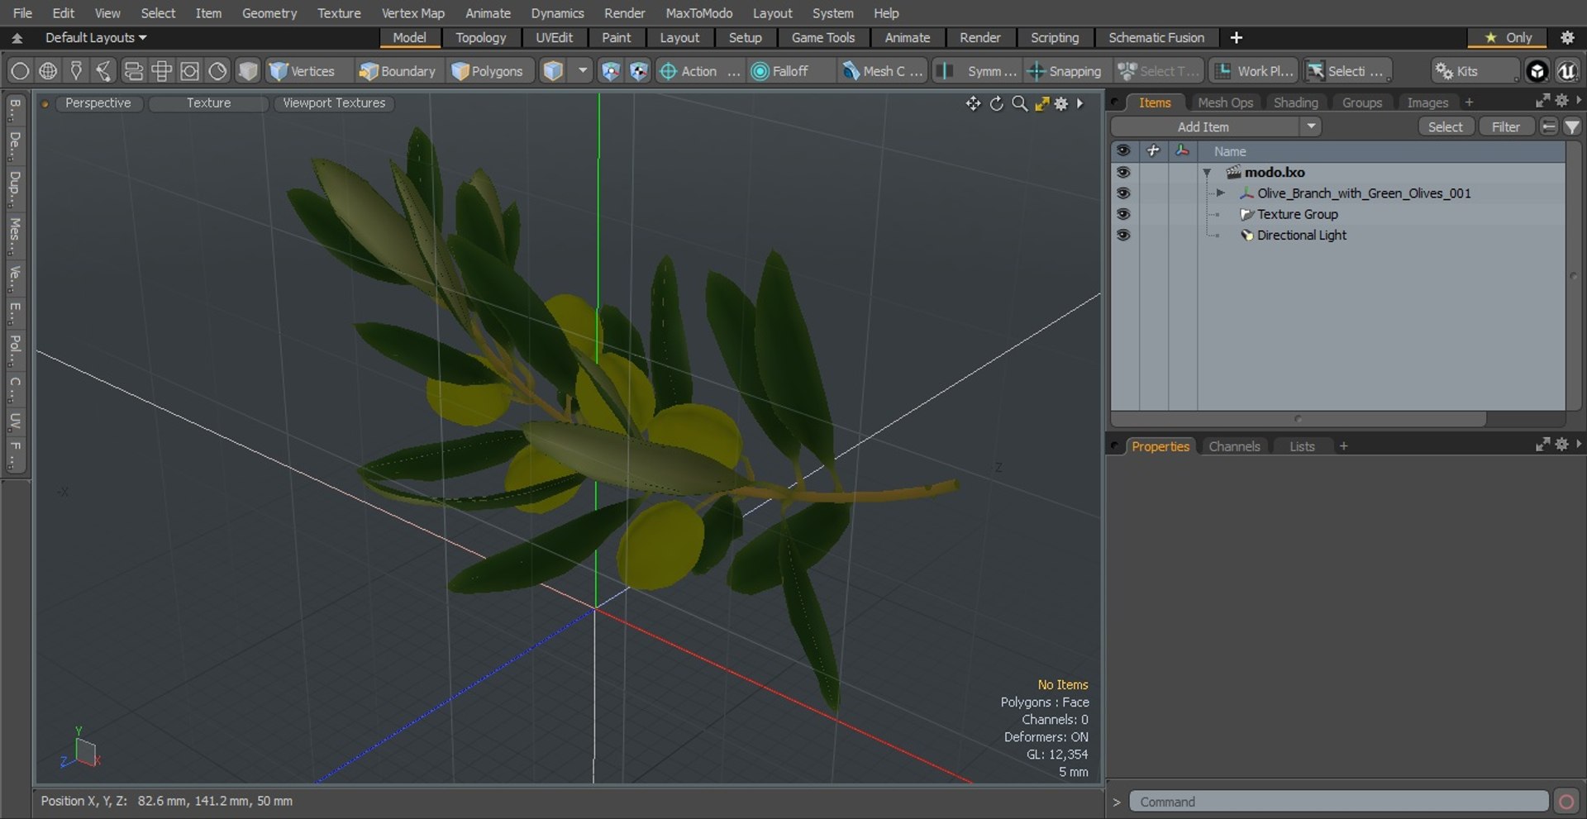Viewport: 1587px width, 819px height.
Task: Switch to the UVEdit layout tab
Action: point(554,38)
